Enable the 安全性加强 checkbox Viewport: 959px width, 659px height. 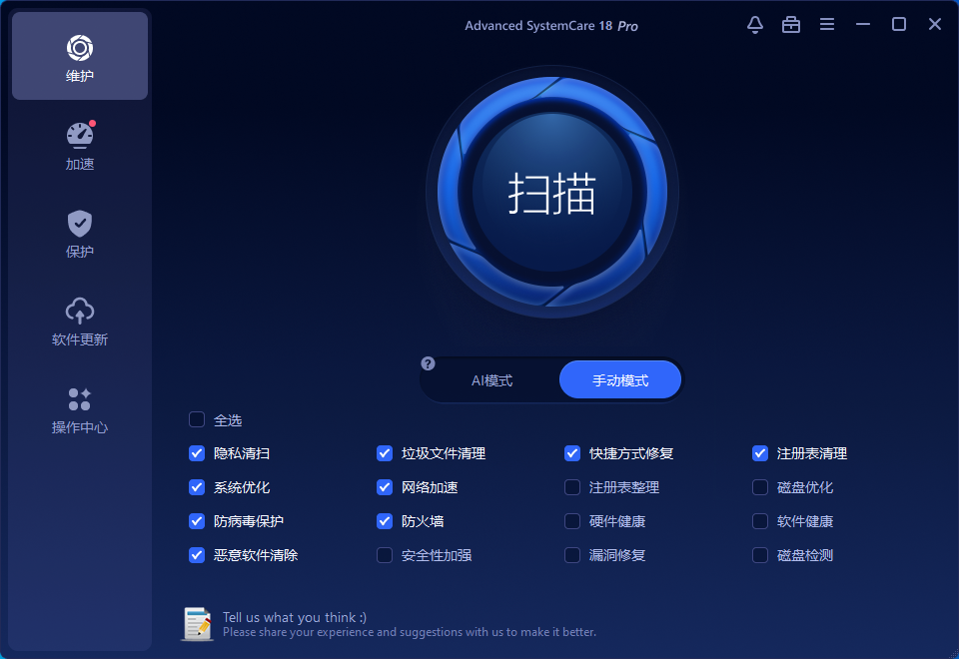pyautogui.click(x=385, y=555)
